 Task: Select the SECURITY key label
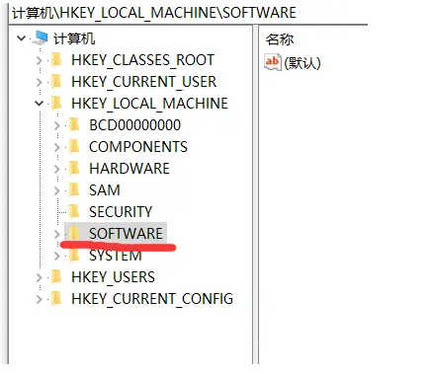click(x=121, y=212)
